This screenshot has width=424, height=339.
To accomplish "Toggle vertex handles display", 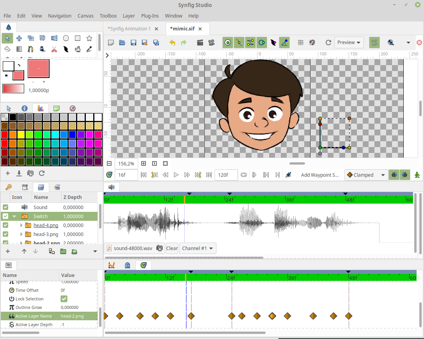I will pos(239,43).
